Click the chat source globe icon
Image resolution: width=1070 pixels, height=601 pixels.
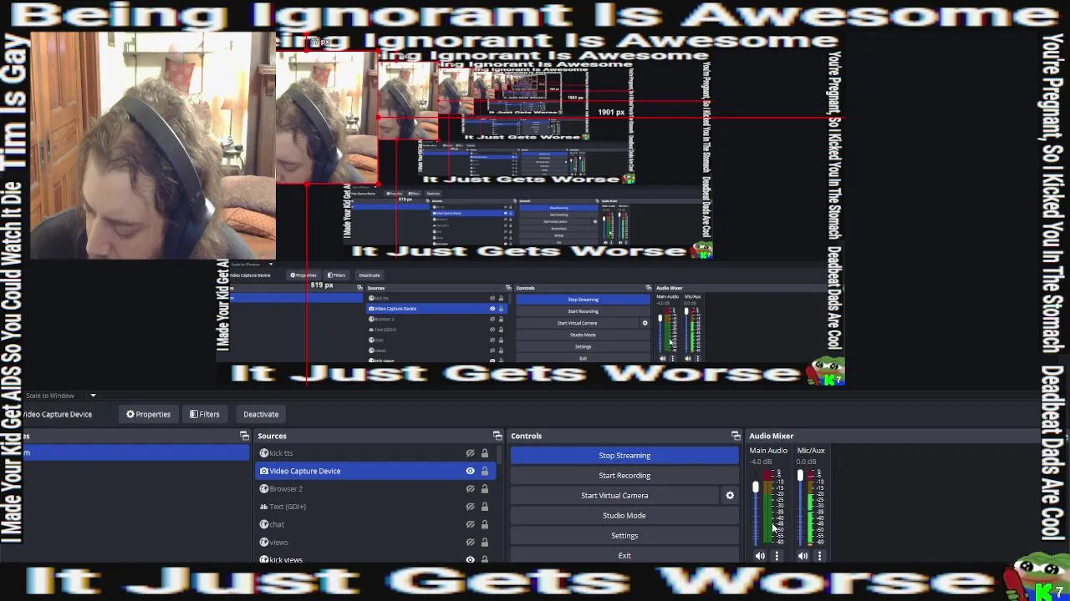click(x=264, y=524)
